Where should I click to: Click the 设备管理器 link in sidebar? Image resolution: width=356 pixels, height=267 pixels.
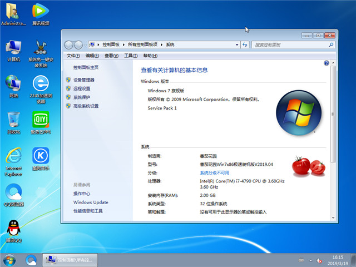pyautogui.click(x=83, y=80)
